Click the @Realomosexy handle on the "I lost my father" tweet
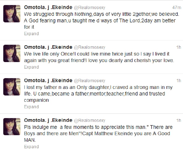Screen dimensions: 183x151 click(x=89, y=81)
